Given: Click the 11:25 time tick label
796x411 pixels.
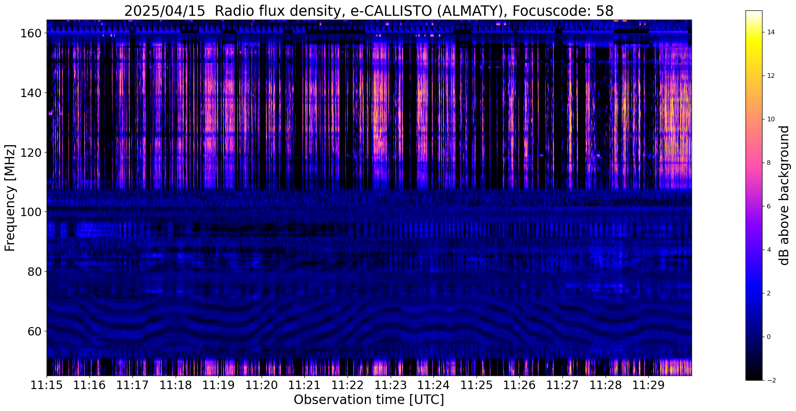Looking at the screenshot, I should point(477,385).
